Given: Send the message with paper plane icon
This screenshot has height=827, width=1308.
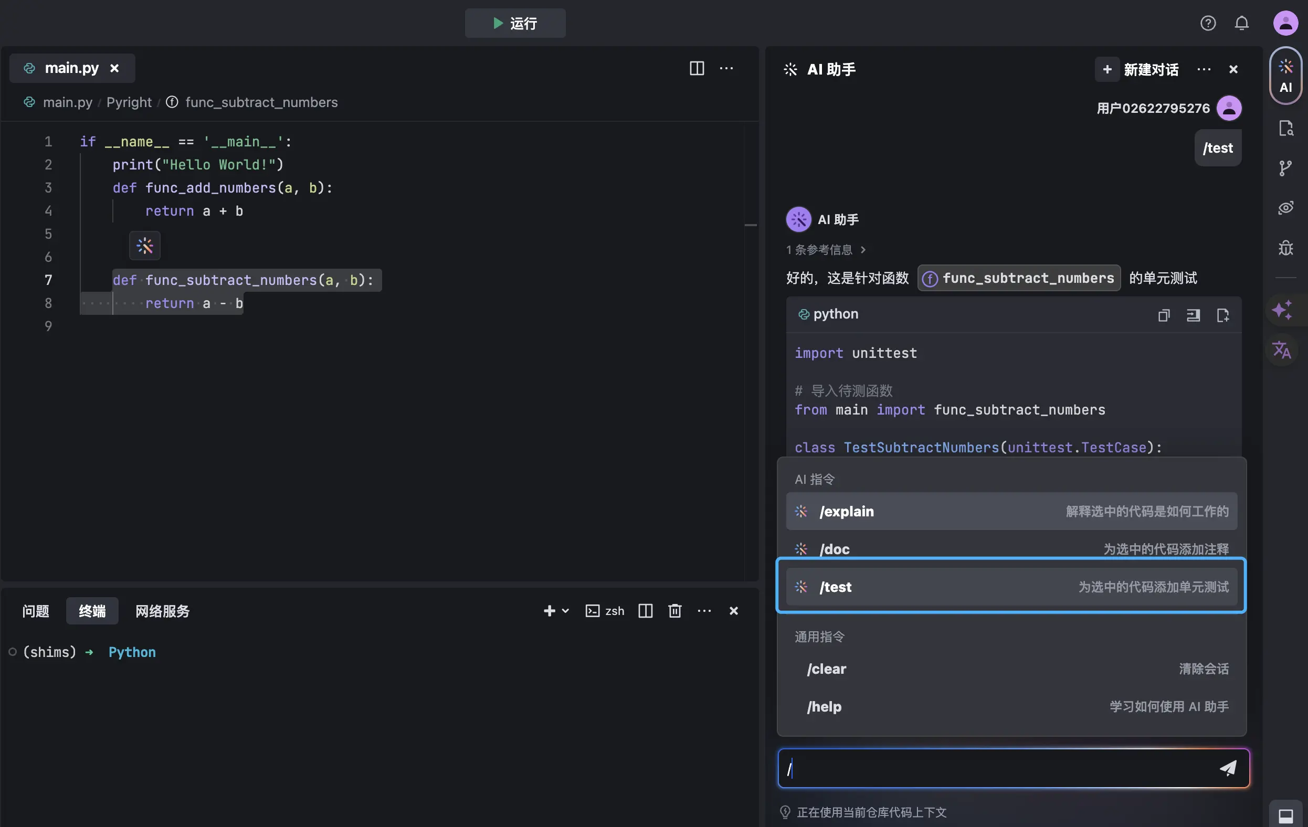Looking at the screenshot, I should [1228, 768].
